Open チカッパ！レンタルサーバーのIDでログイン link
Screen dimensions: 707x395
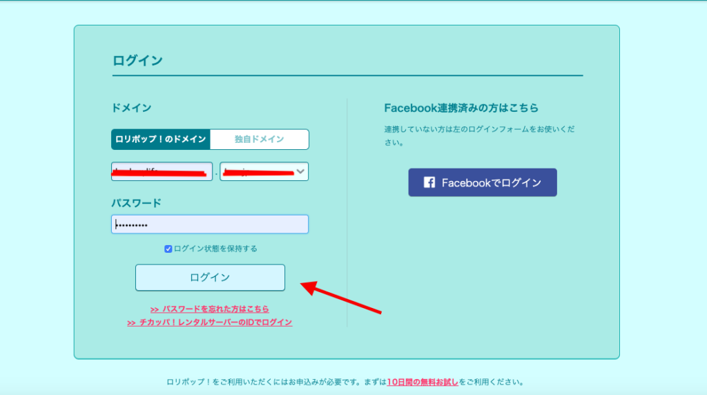[210, 322]
